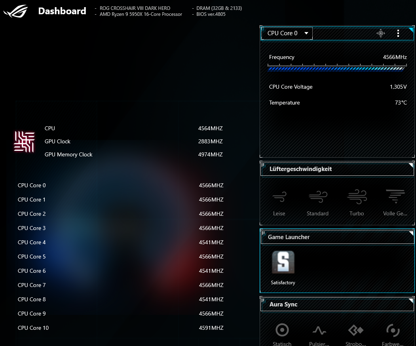Click the AMD Ryzen 9 5950X processor text
The image size is (416, 346).
pyautogui.click(x=141, y=14)
